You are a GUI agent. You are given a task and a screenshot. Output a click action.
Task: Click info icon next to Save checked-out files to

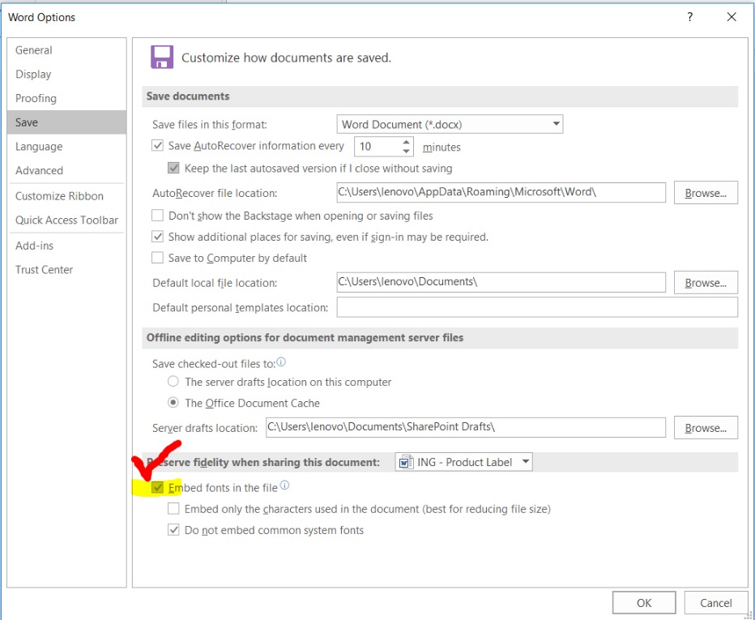[281, 362]
